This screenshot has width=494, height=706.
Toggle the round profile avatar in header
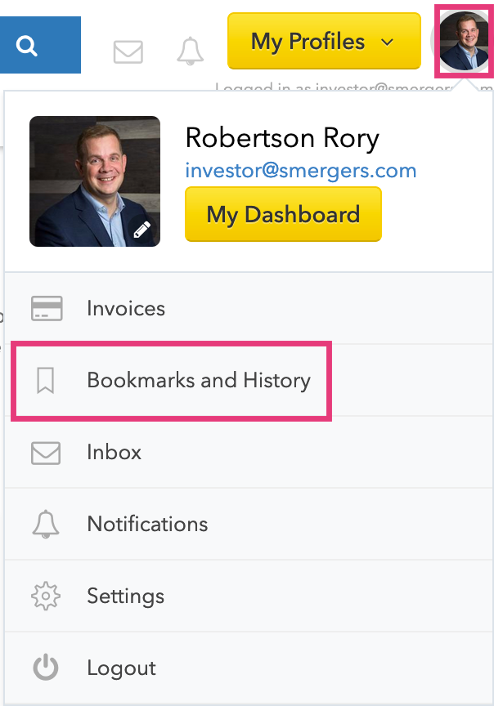coord(464,41)
